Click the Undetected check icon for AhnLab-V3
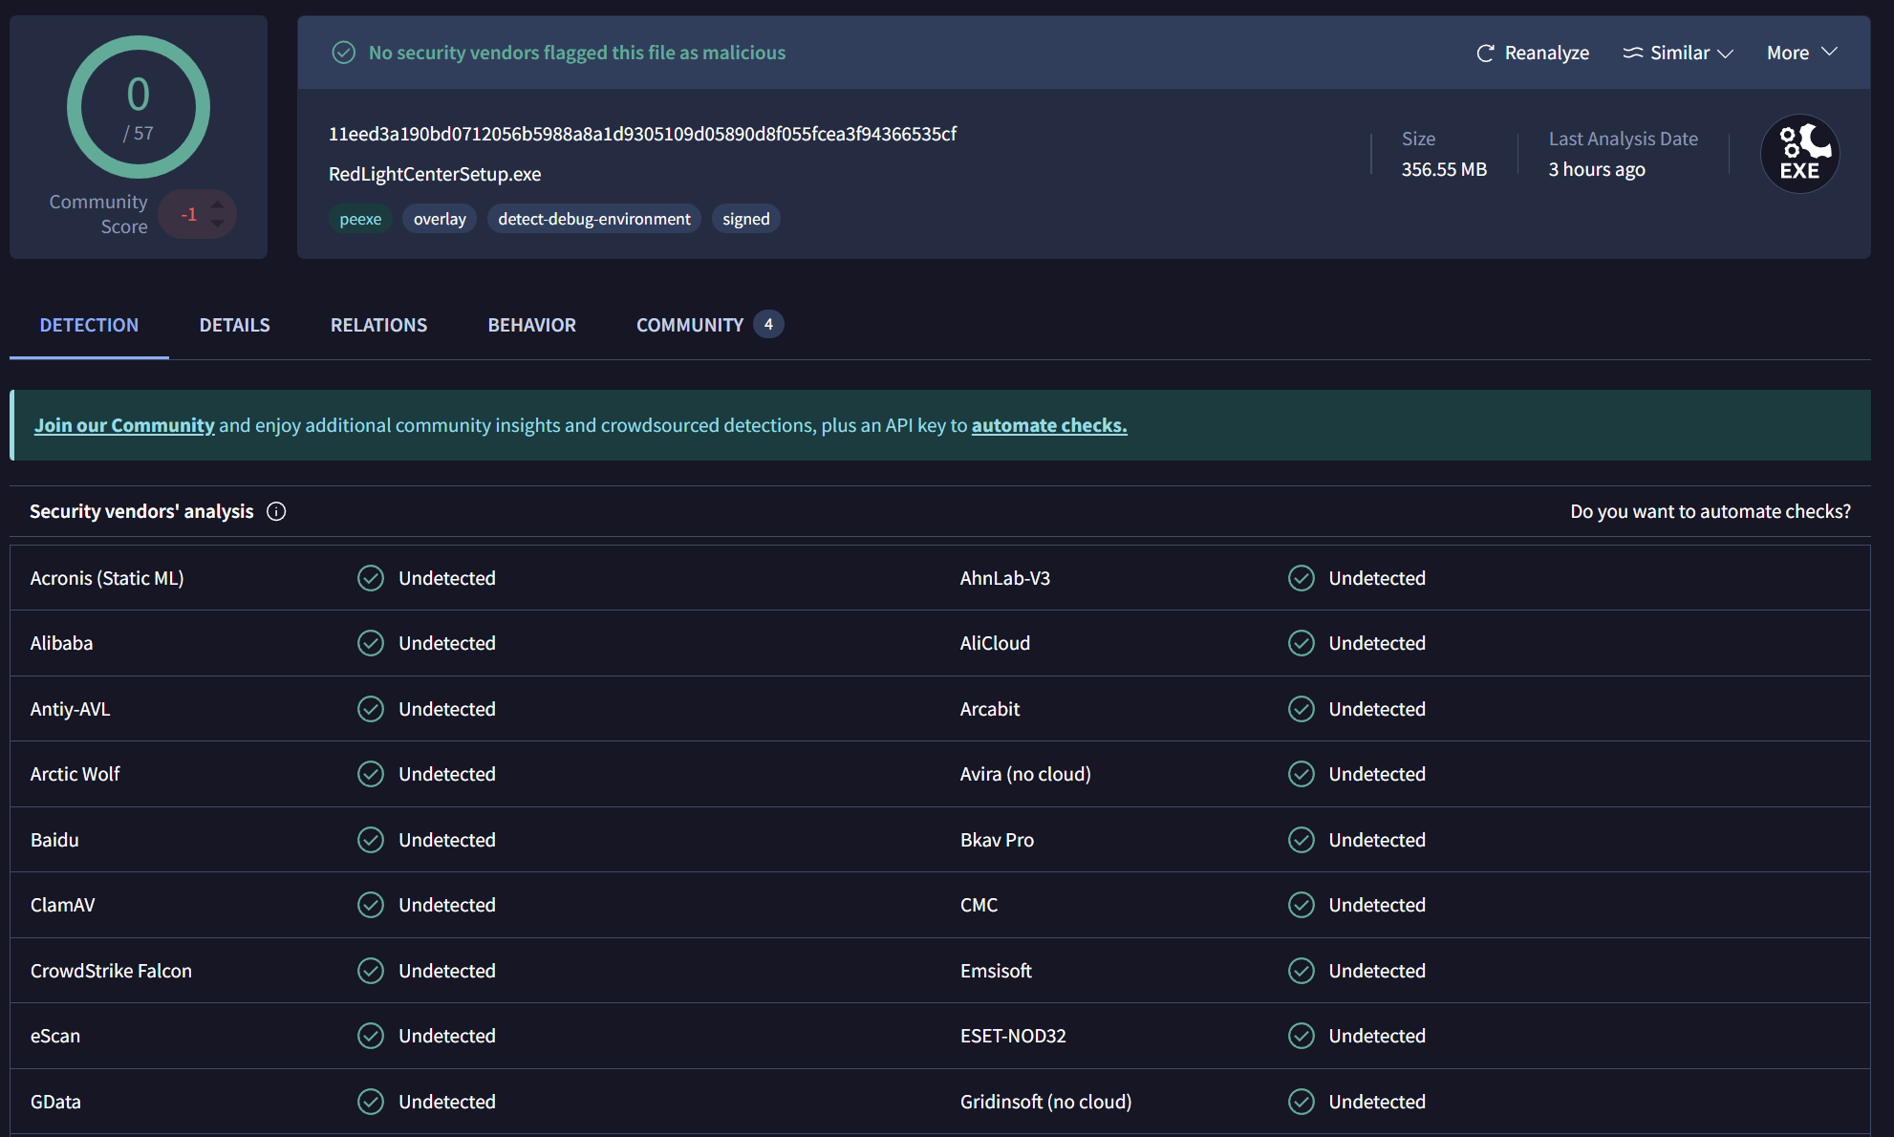Viewport: 1894px width, 1137px height. pos(1301,578)
